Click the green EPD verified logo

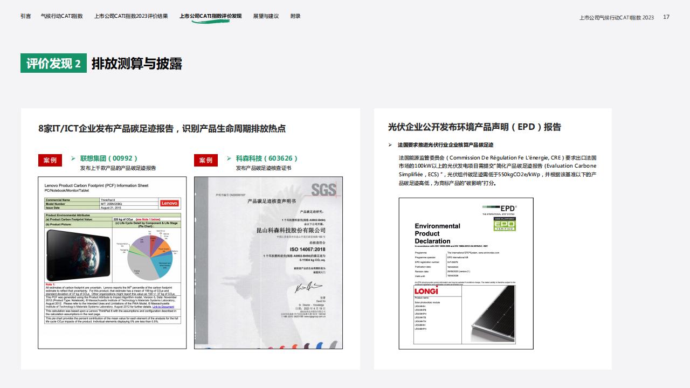click(x=505, y=224)
